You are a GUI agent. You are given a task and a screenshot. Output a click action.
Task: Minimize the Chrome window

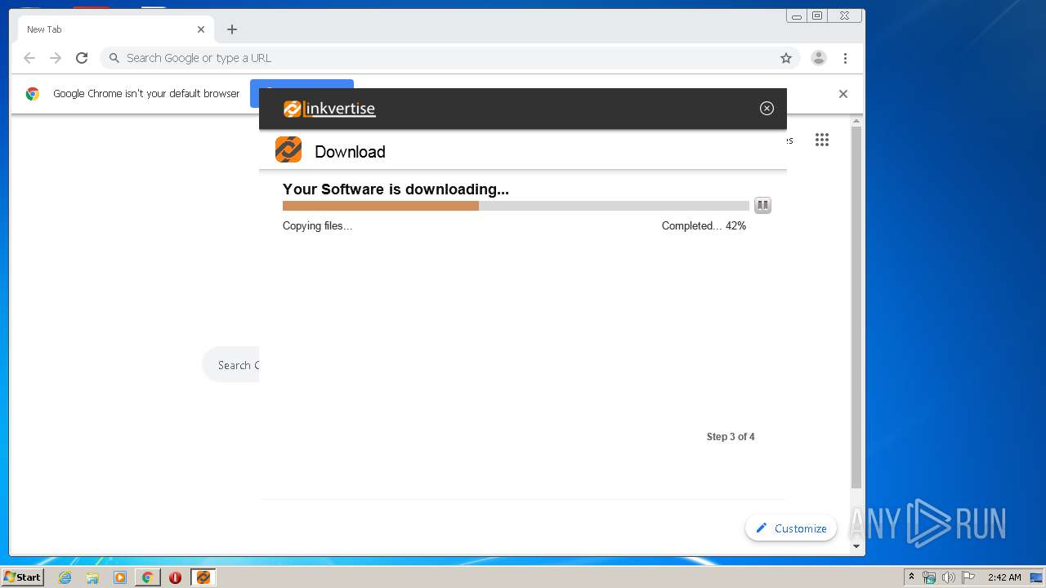pos(797,16)
